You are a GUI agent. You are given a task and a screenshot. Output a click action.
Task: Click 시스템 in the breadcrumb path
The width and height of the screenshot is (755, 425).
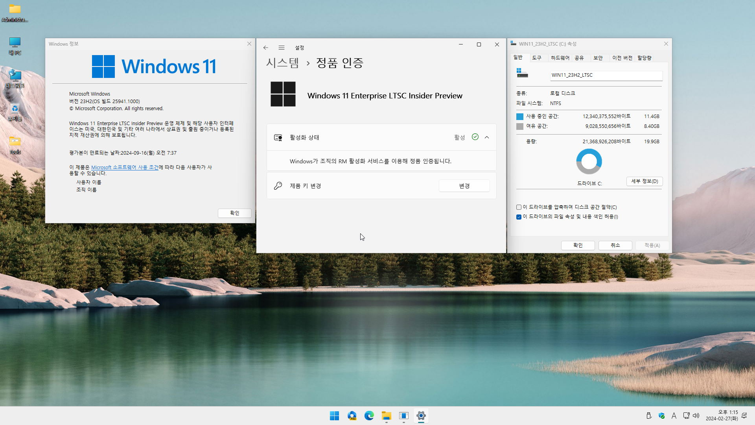282,63
